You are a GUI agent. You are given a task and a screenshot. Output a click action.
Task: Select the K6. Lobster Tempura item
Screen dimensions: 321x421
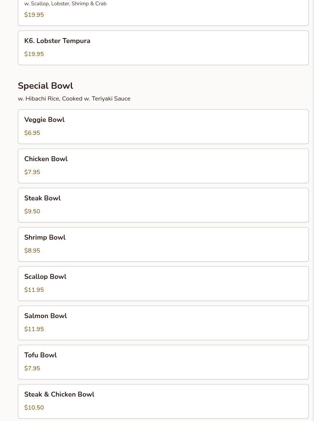coord(163,48)
